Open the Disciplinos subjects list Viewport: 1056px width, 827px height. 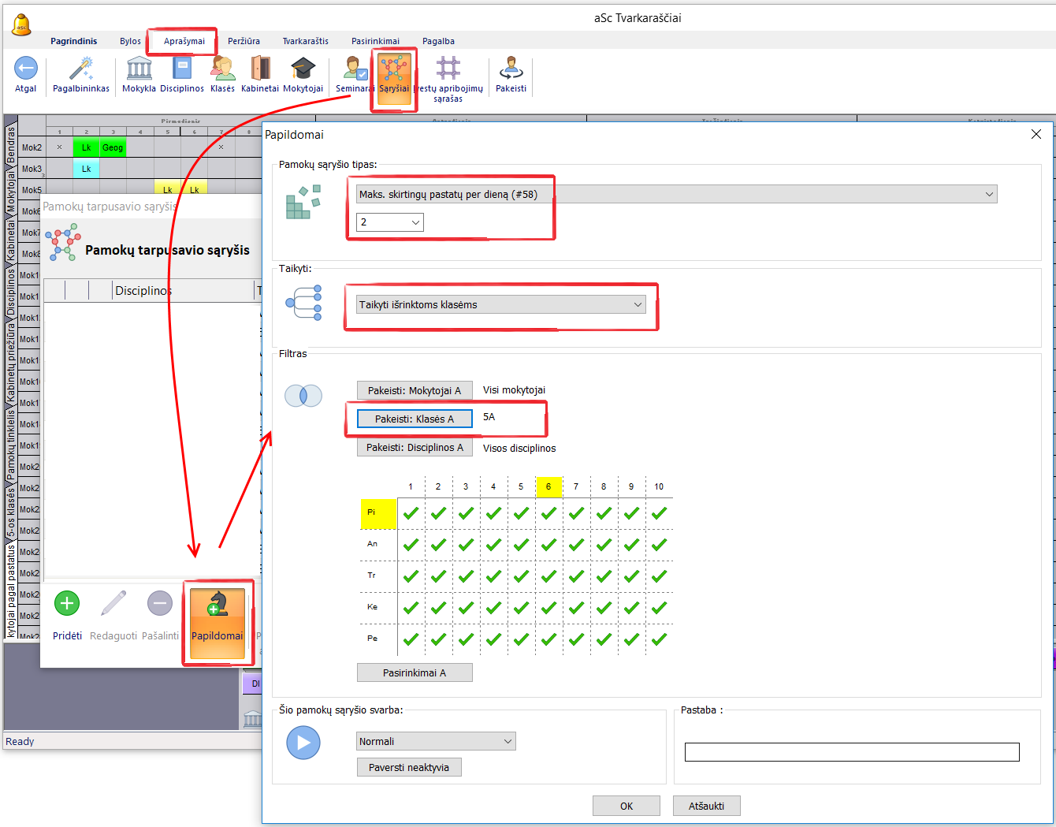coord(182,69)
